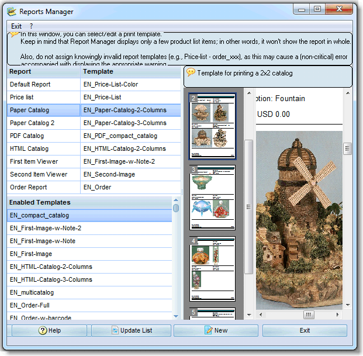
Task: Click the Update List button
Action: [x=132, y=330]
